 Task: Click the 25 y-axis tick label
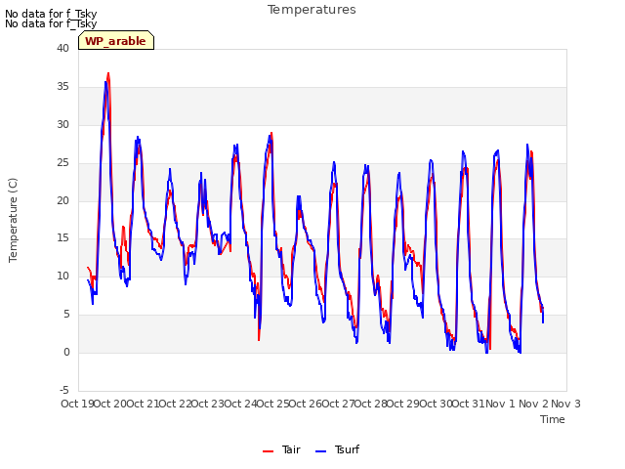tap(62, 163)
